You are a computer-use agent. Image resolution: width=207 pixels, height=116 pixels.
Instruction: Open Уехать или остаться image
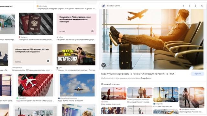click(76, 54)
